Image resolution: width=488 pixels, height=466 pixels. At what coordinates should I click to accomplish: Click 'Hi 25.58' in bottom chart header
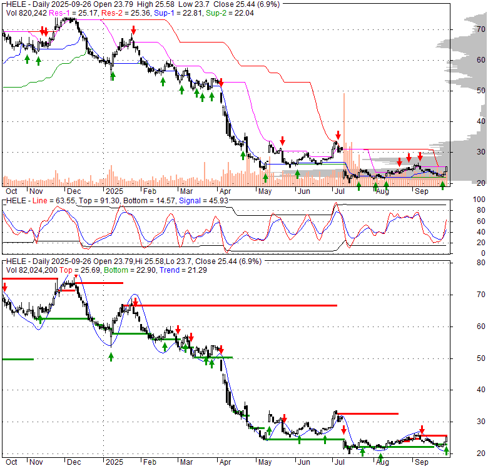click(x=149, y=261)
